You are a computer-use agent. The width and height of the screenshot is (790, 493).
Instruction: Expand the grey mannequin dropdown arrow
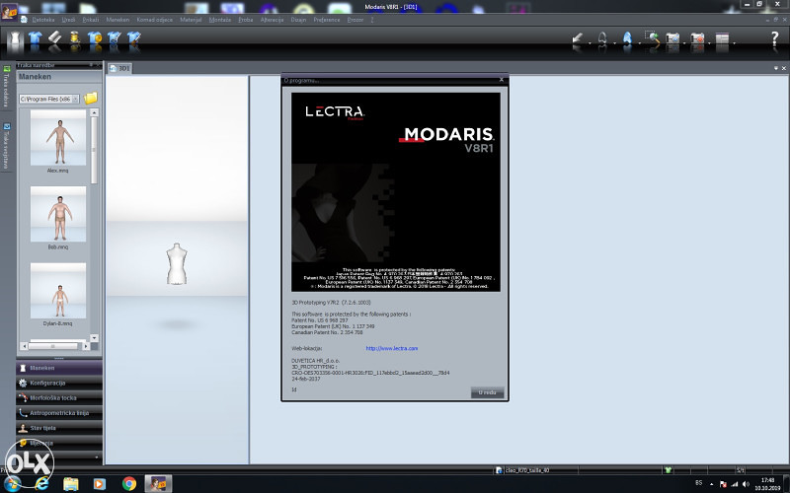point(614,43)
